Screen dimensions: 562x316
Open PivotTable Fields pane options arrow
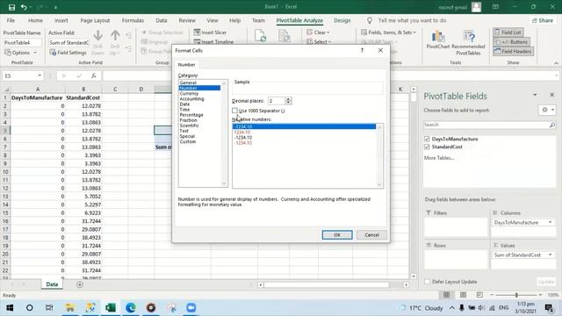535,95
